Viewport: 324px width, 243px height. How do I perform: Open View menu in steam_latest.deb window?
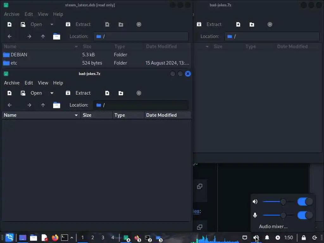tap(43, 14)
